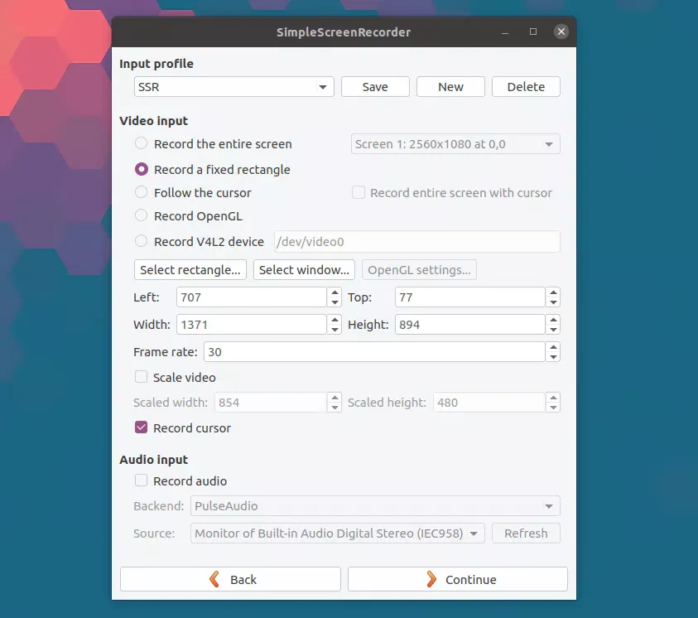This screenshot has width=698, height=618.
Task: Close the SimpleScreenRecorder window
Action: pyautogui.click(x=561, y=31)
